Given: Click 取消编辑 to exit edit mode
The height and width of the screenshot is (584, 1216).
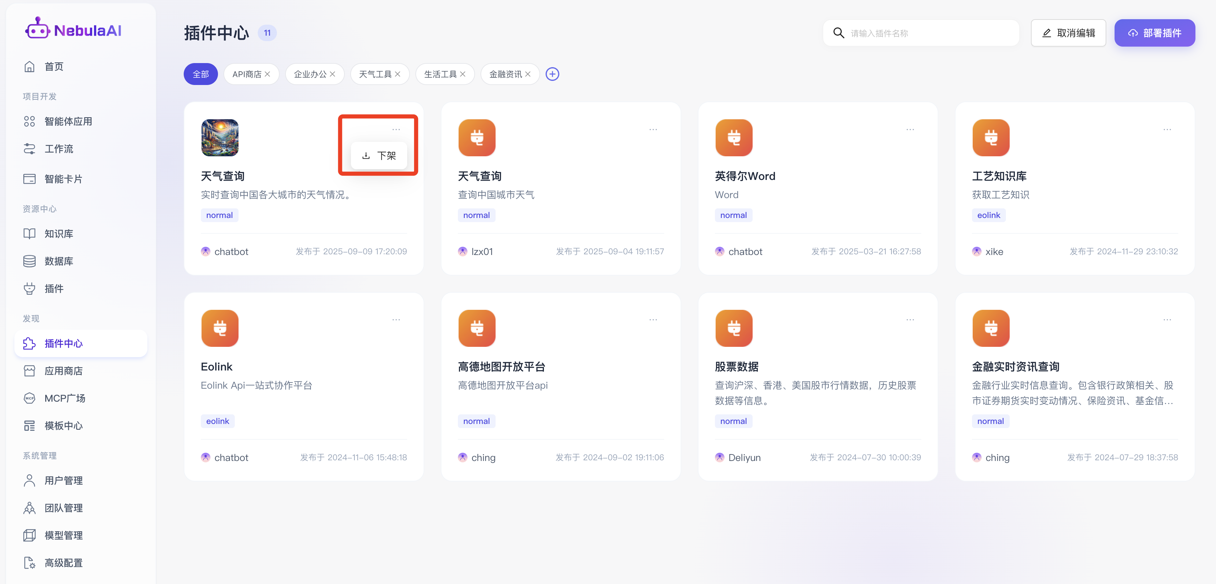Looking at the screenshot, I should (1068, 33).
